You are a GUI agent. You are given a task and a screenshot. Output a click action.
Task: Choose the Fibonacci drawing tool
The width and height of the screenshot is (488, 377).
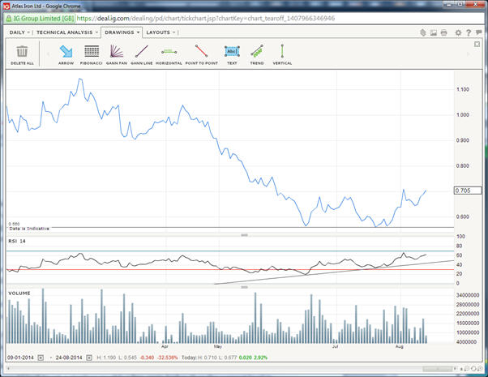pos(92,52)
